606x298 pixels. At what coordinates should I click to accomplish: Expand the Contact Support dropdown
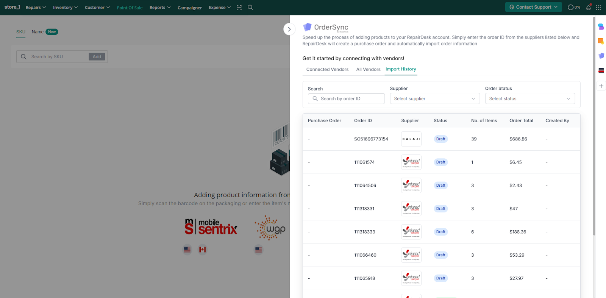[x=533, y=7]
